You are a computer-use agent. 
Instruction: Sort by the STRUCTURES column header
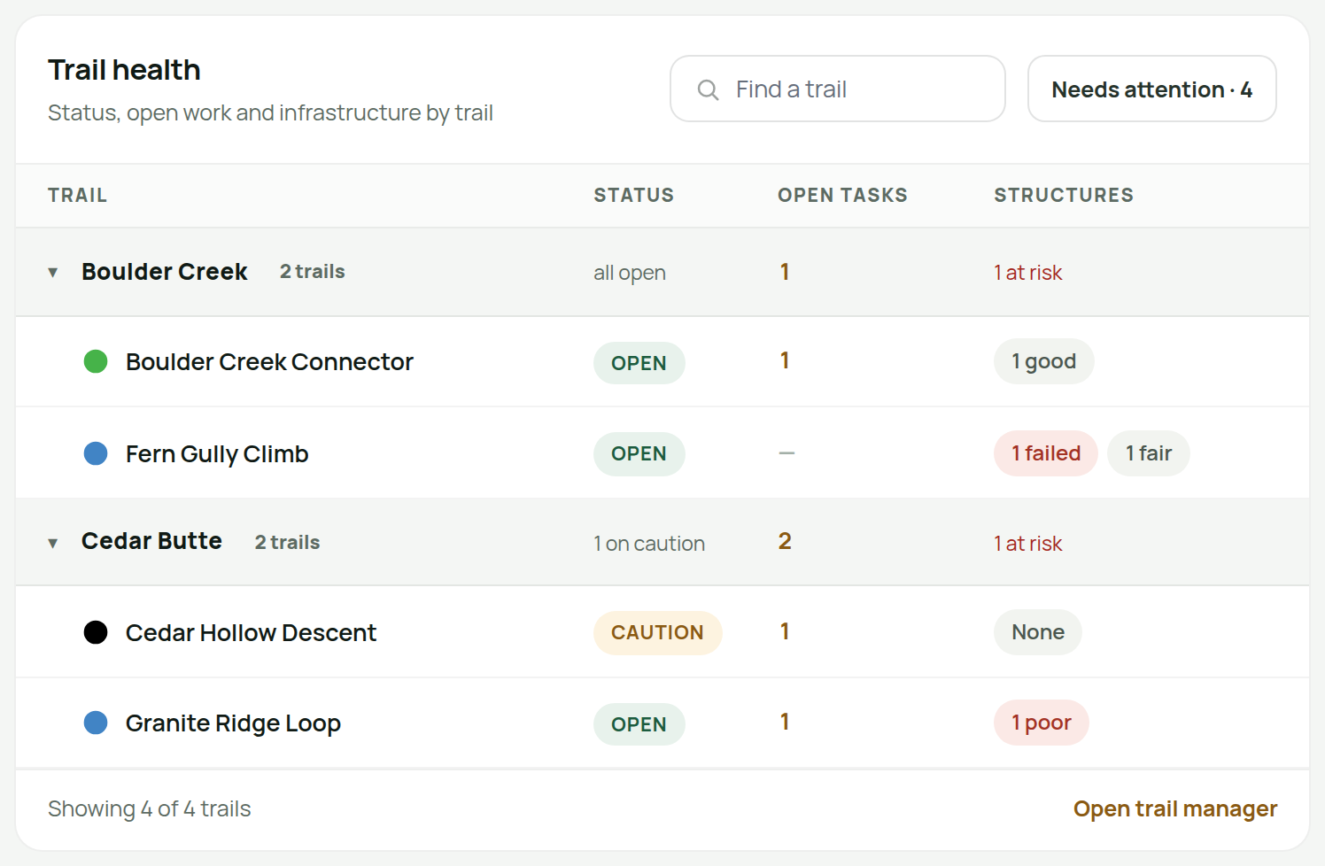(1064, 195)
